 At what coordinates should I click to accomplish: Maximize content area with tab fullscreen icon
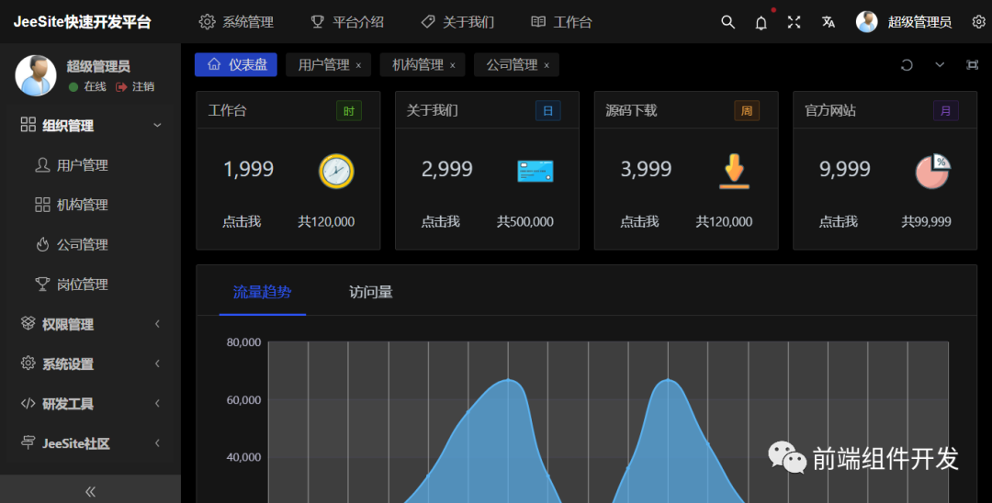[x=973, y=65]
